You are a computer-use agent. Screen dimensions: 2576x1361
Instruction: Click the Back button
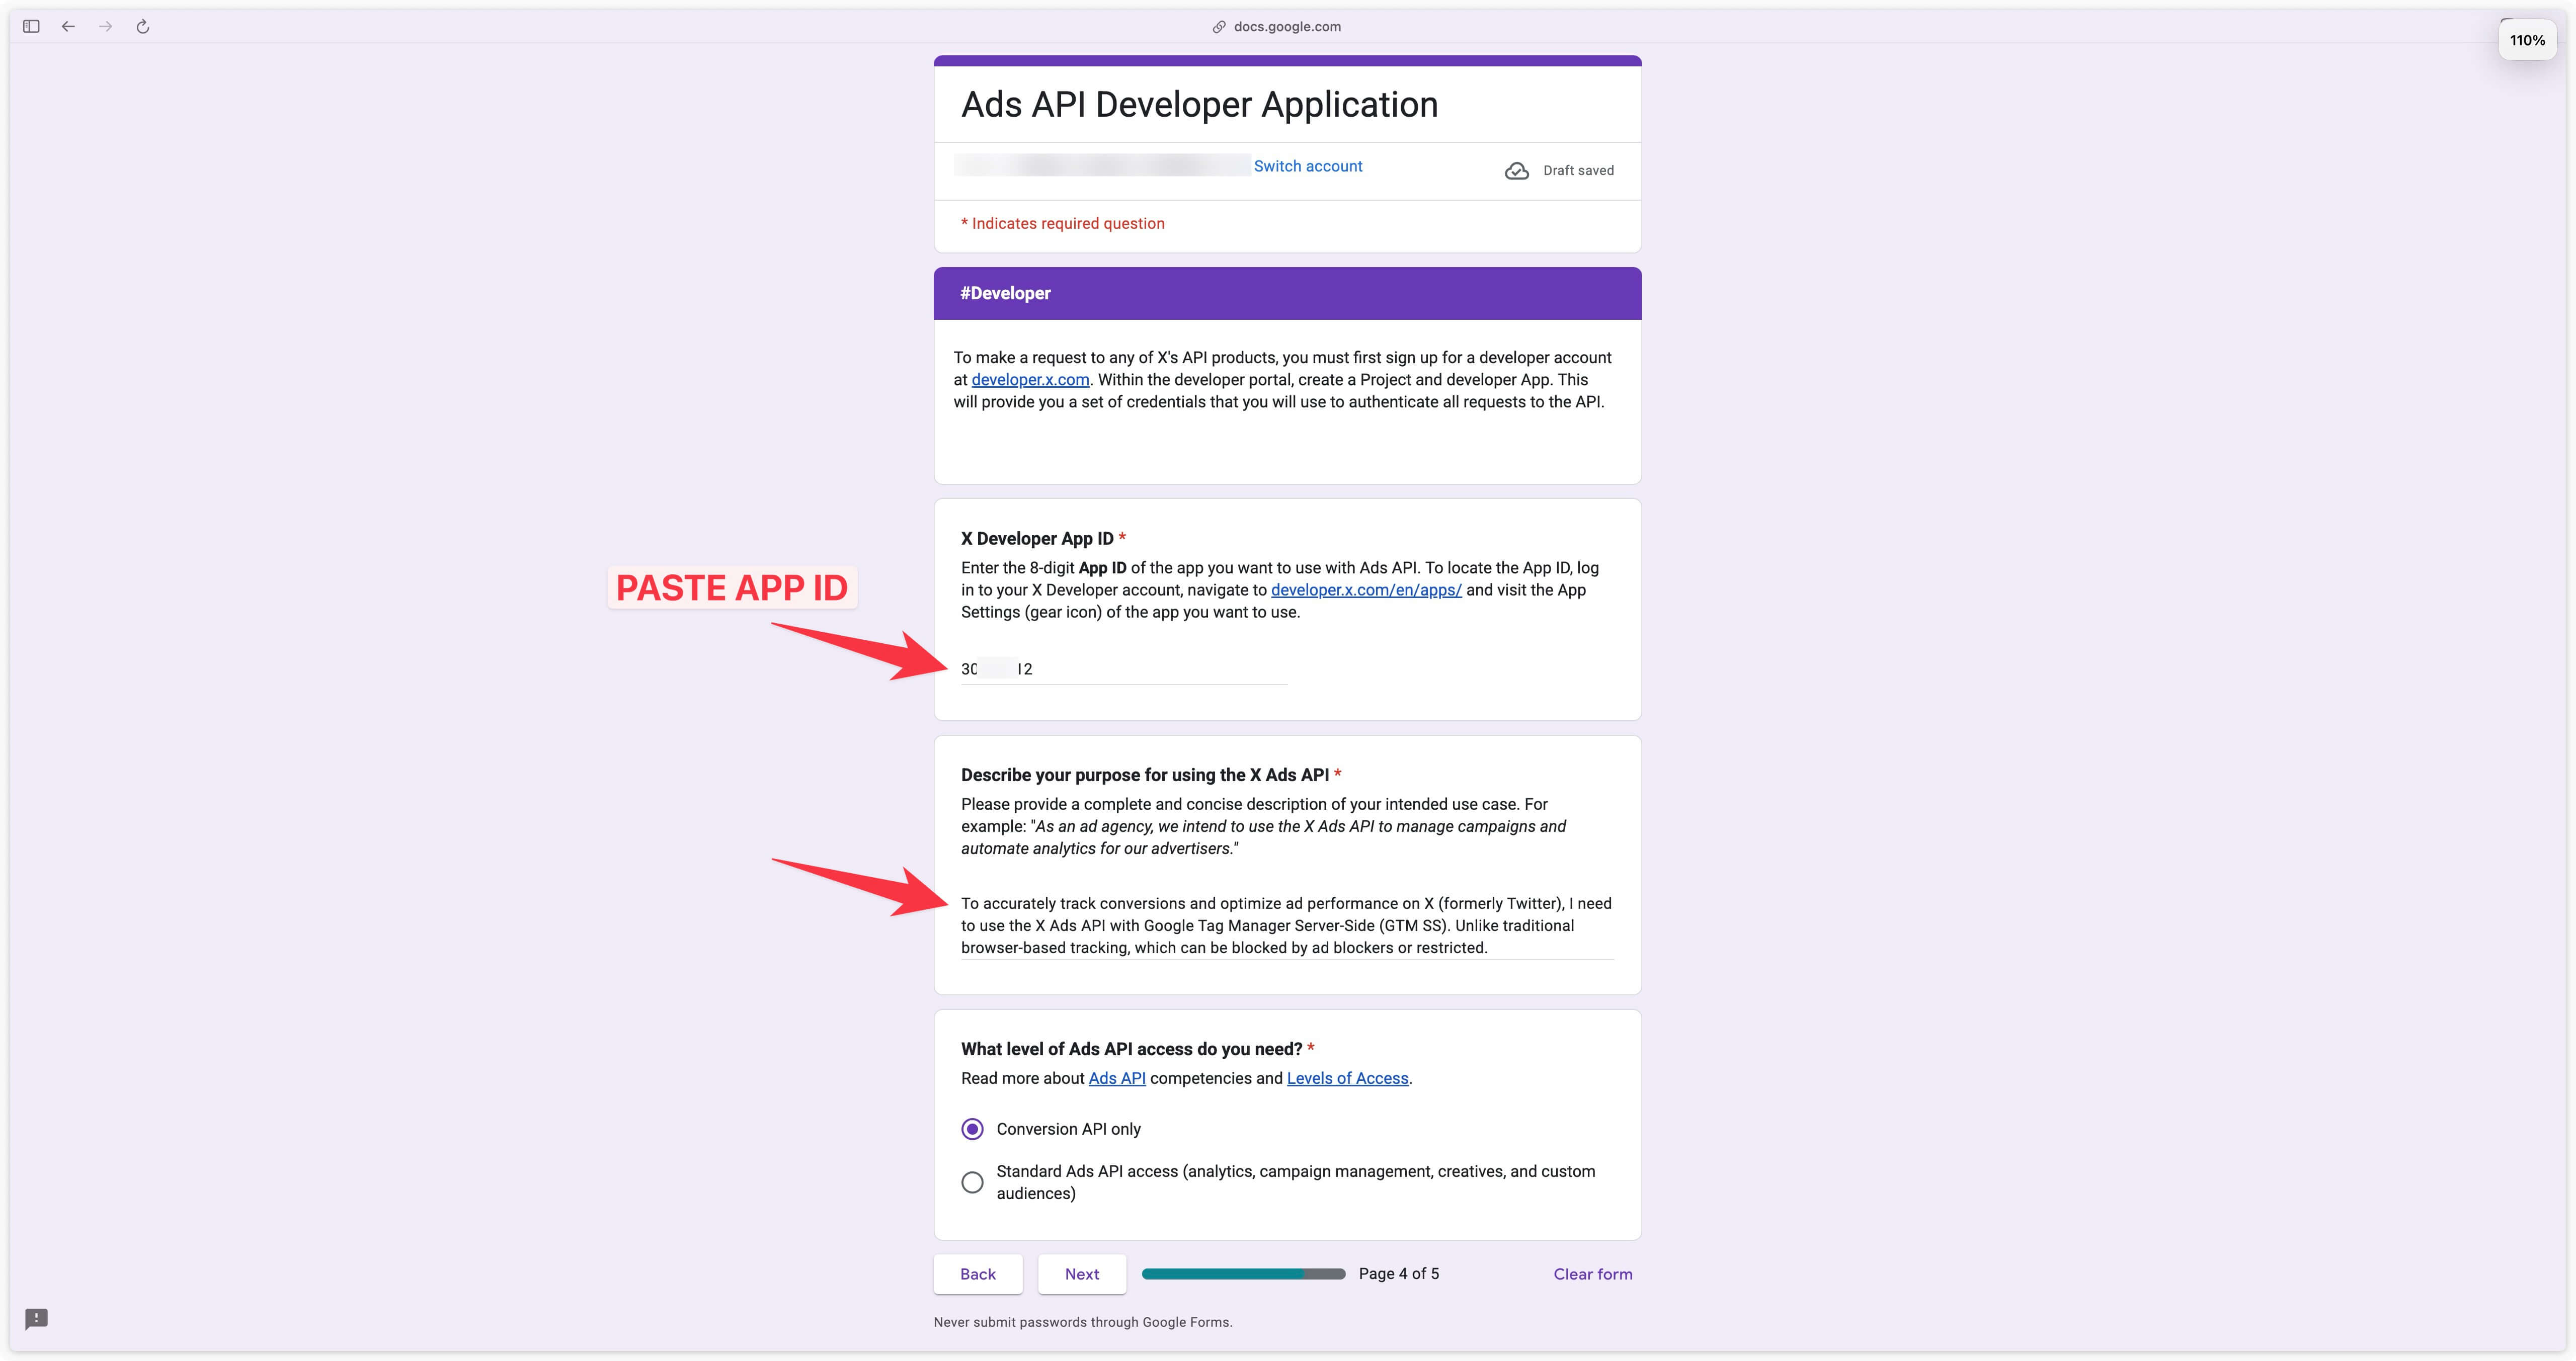pyautogui.click(x=977, y=1274)
